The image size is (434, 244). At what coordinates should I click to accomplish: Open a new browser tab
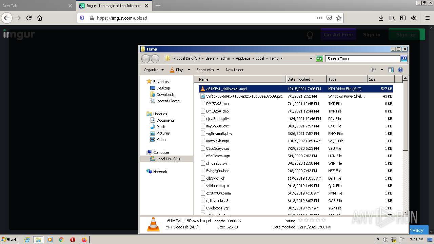[x=158, y=5]
